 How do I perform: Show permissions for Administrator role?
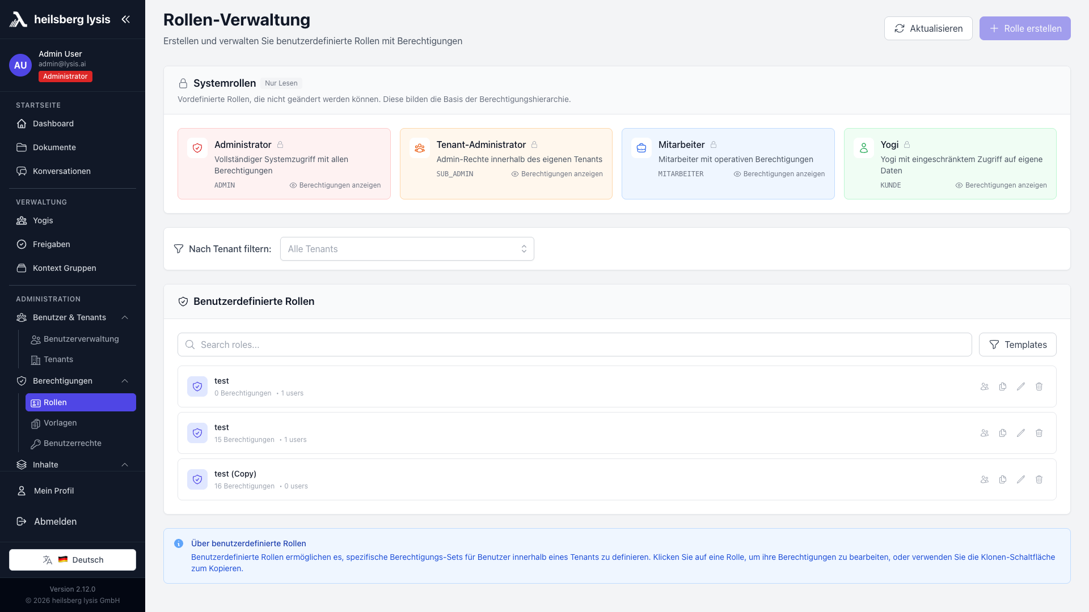point(335,185)
